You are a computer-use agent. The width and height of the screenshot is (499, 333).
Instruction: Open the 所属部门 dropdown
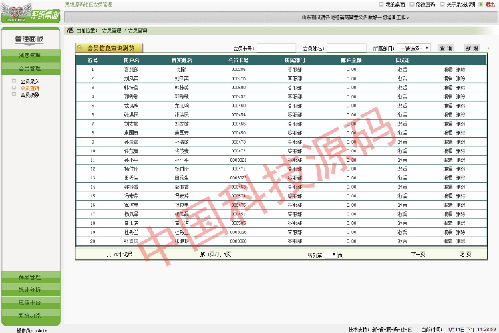(x=414, y=48)
